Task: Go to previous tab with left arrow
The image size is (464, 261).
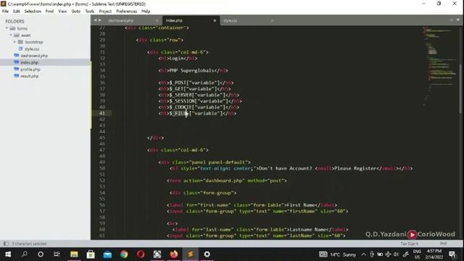Action: pos(95,20)
